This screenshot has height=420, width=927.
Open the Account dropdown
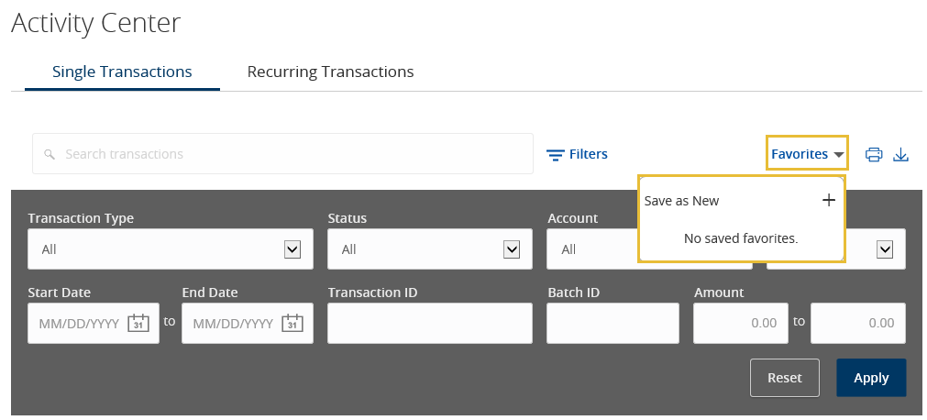tap(596, 249)
